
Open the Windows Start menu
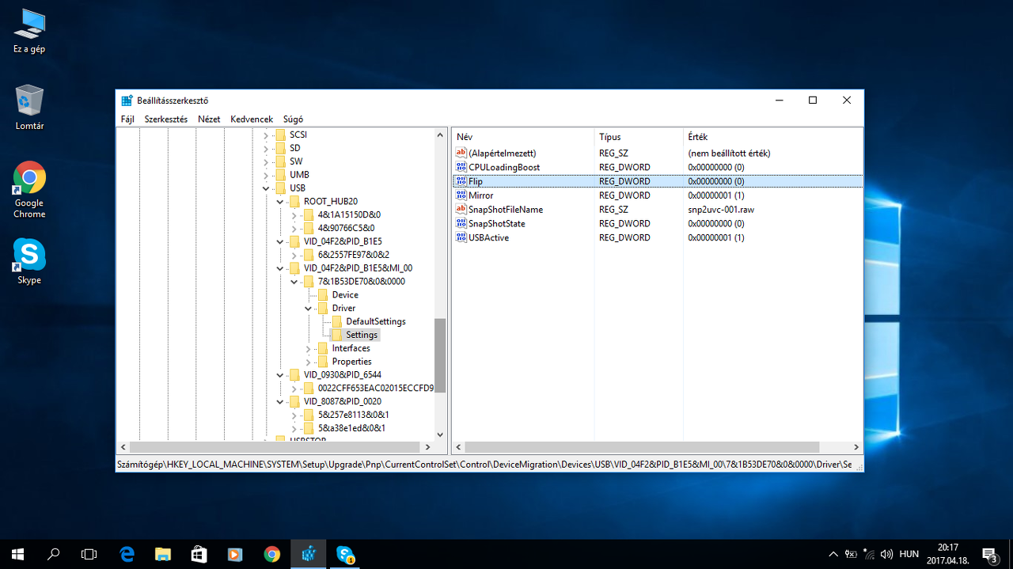point(17,554)
